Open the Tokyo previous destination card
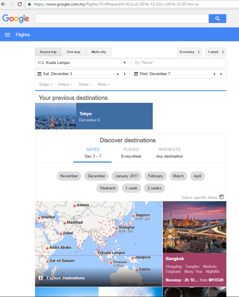The image size is (239, 297). (94, 116)
